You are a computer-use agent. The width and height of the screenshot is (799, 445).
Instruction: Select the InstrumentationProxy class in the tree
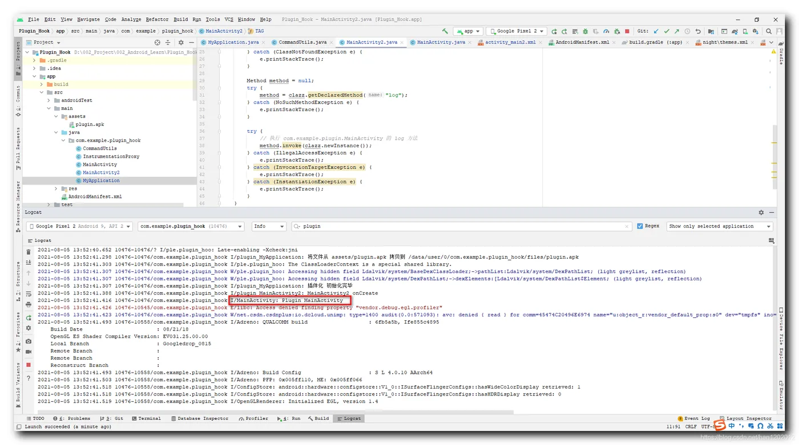pyautogui.click(x=111, y=156)
